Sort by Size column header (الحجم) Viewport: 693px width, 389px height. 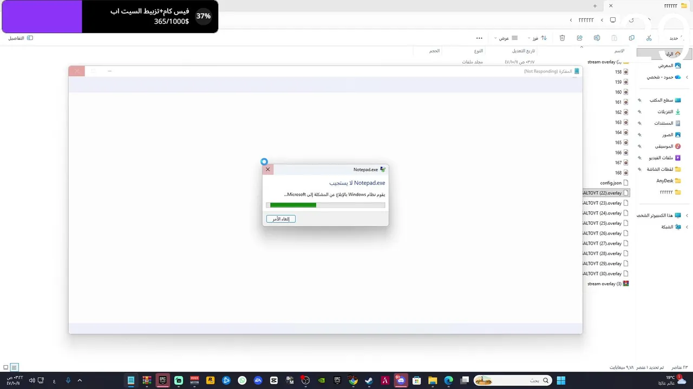[x=434, y=51]
